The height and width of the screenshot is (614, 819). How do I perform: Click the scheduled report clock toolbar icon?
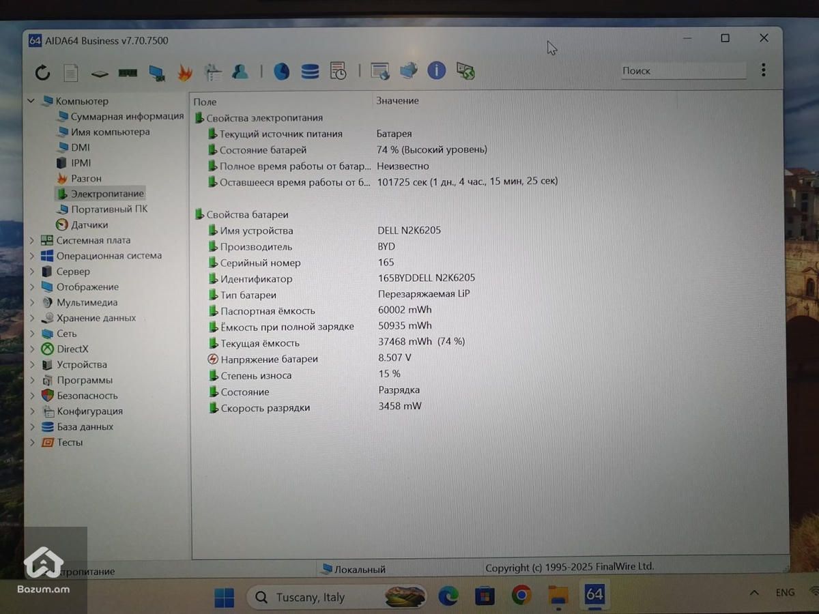338,70
